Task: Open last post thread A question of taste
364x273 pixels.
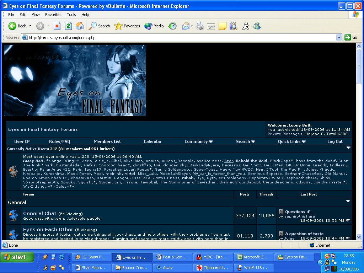Action: point(304,234)
